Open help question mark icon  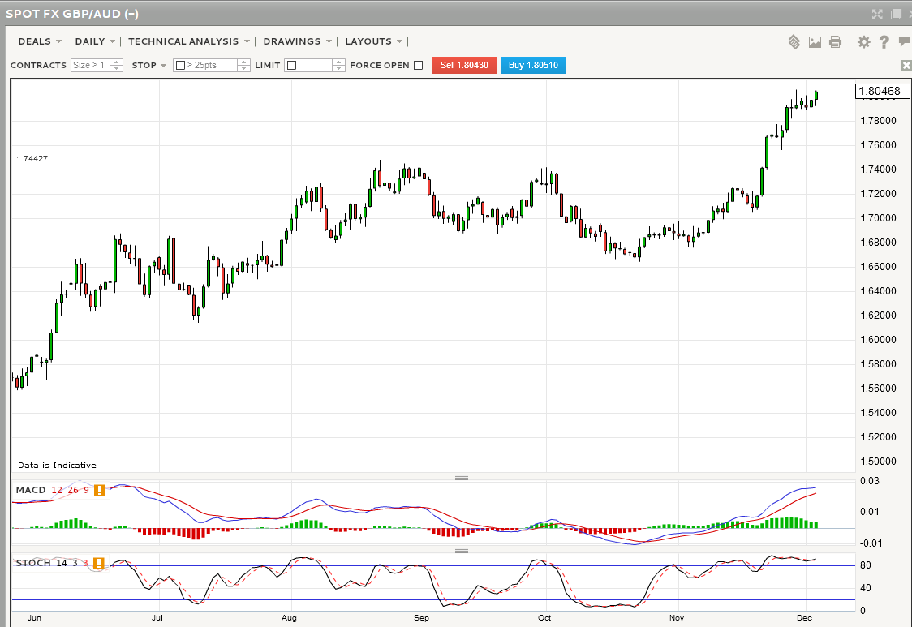(x=884, y=41)
